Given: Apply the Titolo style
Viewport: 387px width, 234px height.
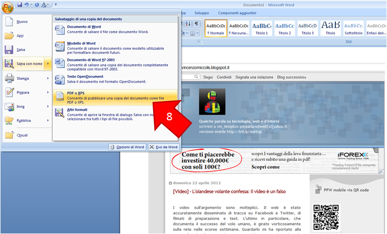Looking at the screenshot, I should [331, 28].
